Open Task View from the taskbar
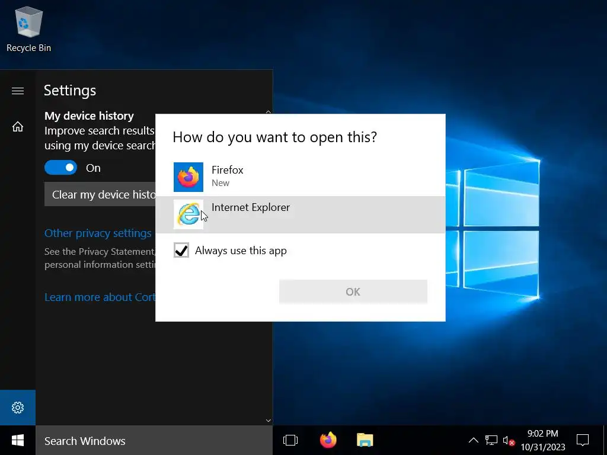This screenshot has height=455, width=607. (290, 440)
